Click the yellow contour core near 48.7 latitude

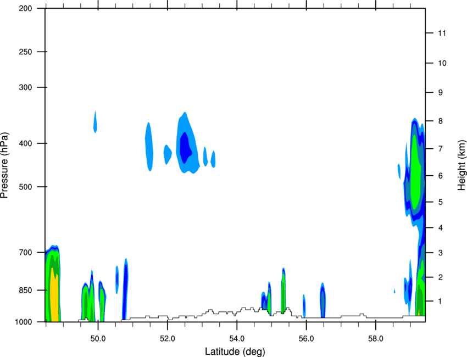(x=54, y=296)
